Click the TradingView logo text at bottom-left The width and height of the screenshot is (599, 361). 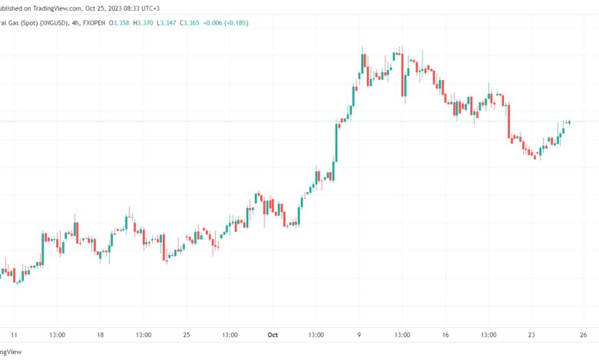[11, 352]
